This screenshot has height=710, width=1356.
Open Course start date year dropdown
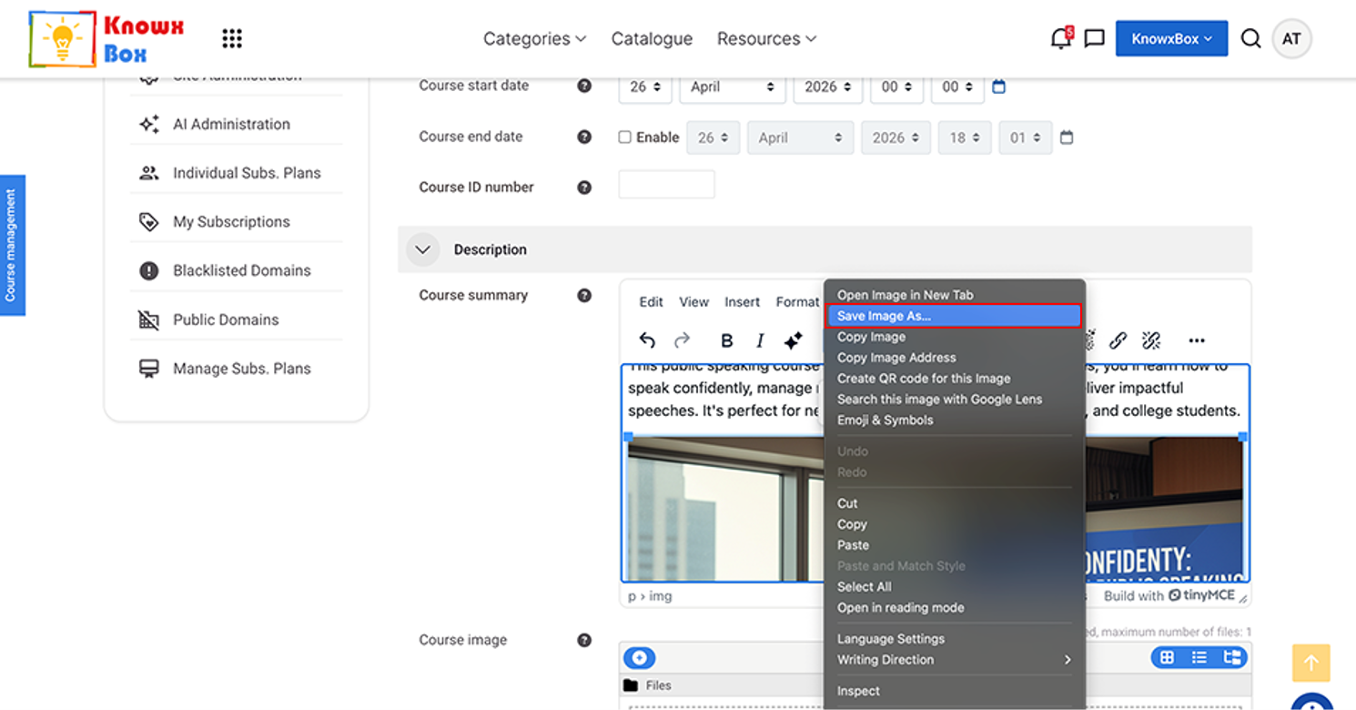(827, 86)
